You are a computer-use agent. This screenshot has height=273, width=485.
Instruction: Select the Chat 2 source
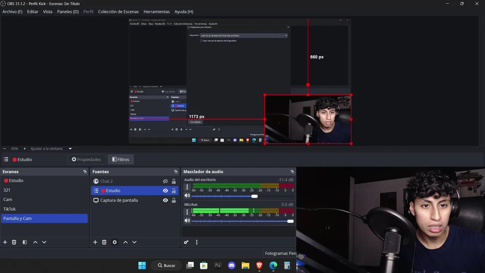click(135, 181)
